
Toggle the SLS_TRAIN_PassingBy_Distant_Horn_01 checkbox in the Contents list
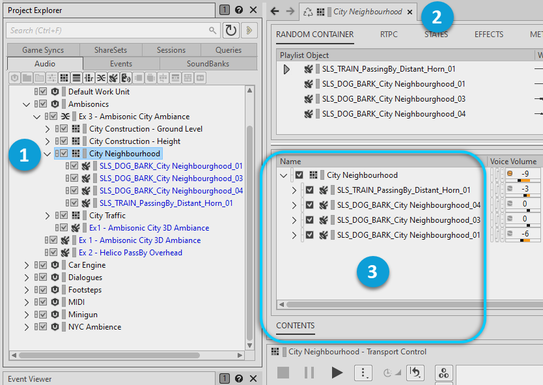(x=310, y=190)
